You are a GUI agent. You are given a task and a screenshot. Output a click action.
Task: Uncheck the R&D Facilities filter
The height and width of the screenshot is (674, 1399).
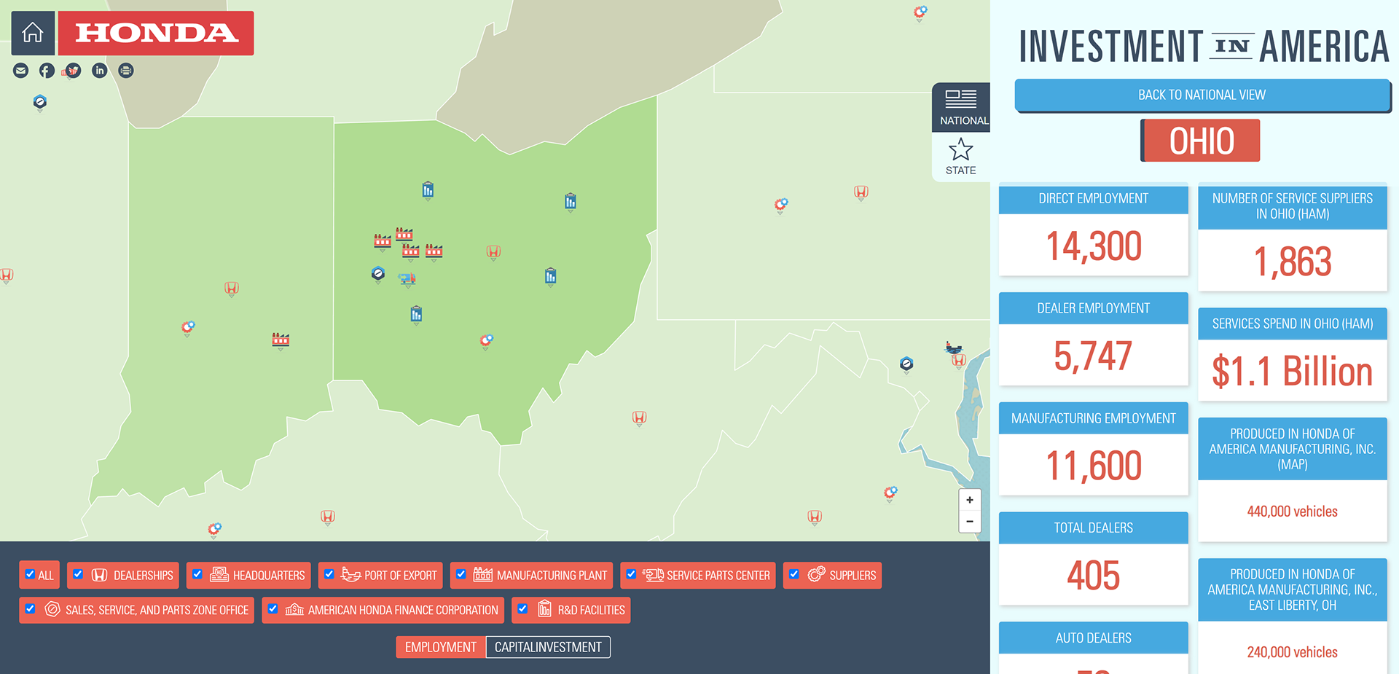(522, 608)
